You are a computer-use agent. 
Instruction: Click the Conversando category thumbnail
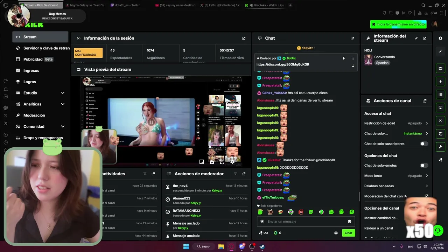tap(368, 60)
